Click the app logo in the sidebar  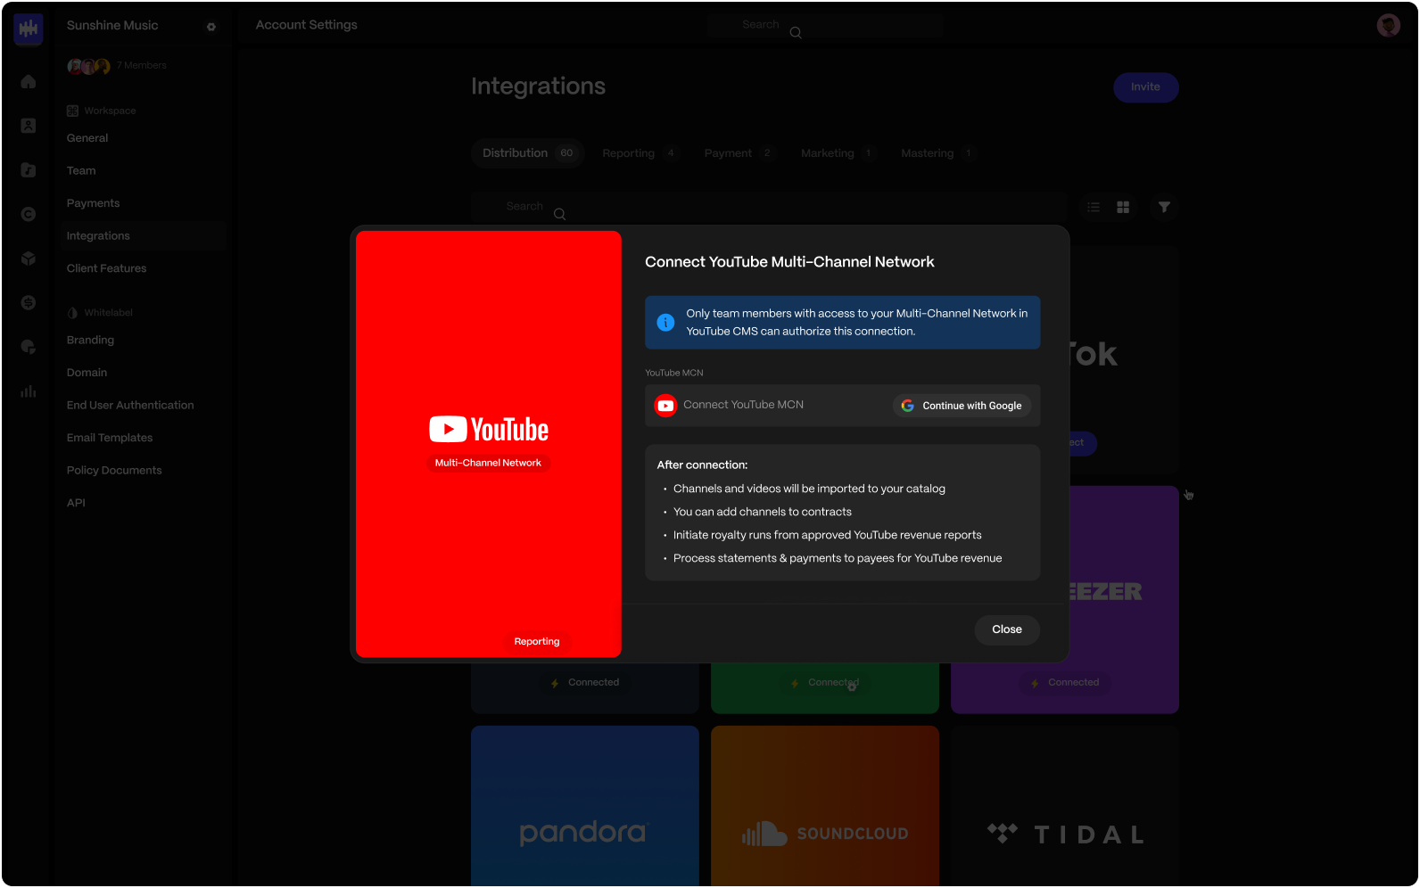click(x=29, y=29)
